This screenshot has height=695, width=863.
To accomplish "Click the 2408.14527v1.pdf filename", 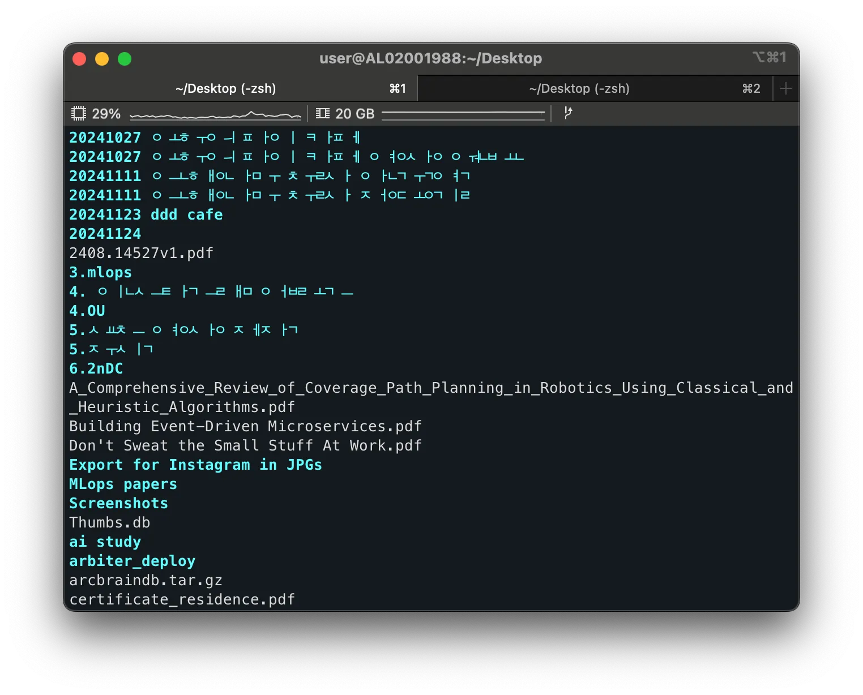I will [141, 253].
